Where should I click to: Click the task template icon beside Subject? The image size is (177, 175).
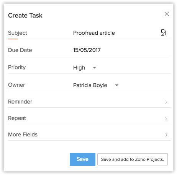click(163, 32)
